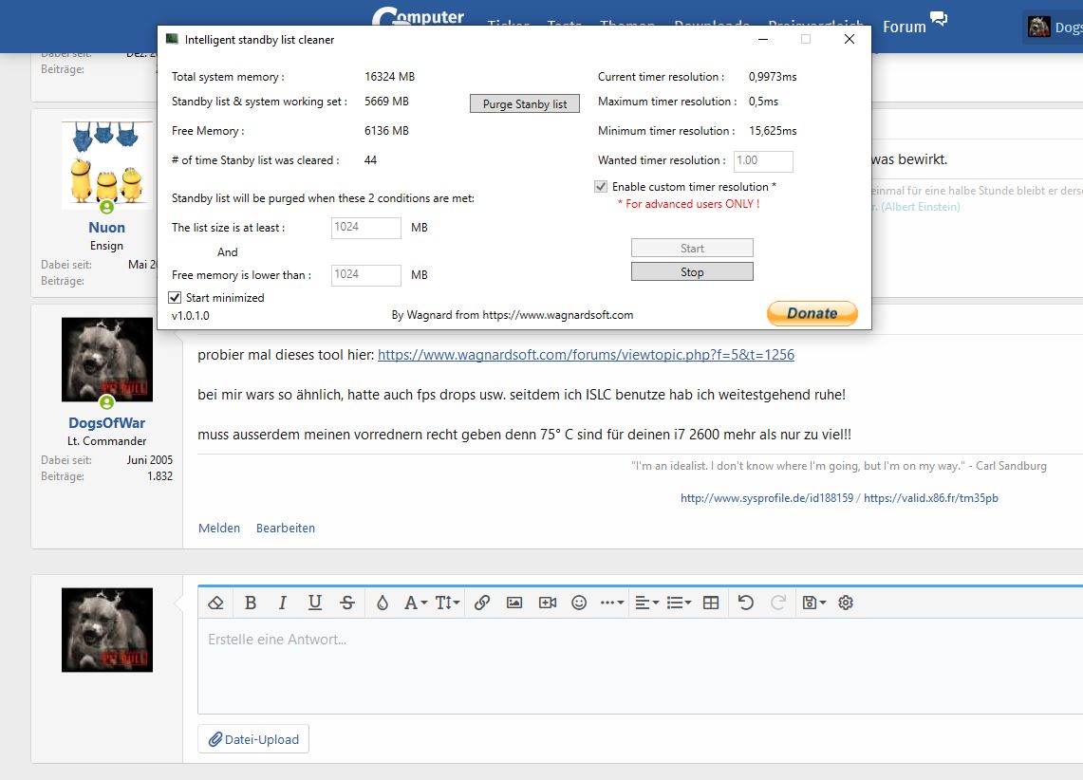1083x780 pixels.
Task: Toggle Enable custom timer resolution checkbox
Action: [601, 186]
